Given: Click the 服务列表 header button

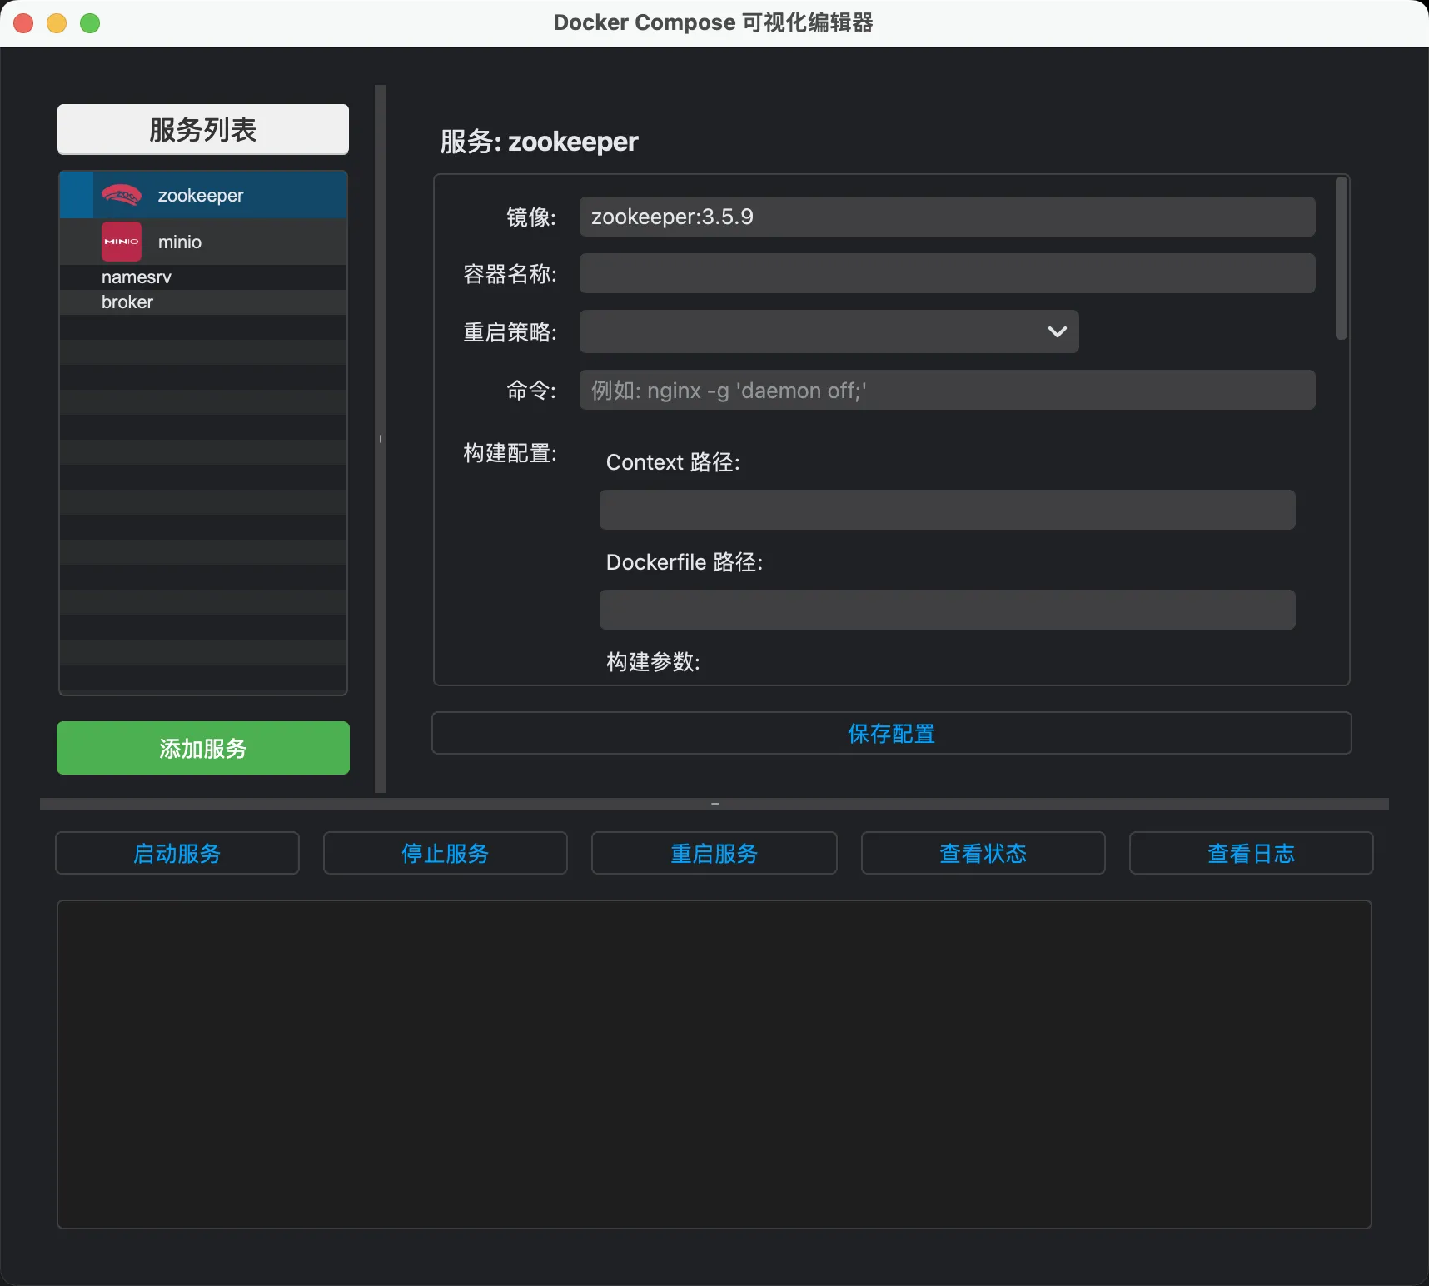Looking at the screenshot, I should point(203,129).
